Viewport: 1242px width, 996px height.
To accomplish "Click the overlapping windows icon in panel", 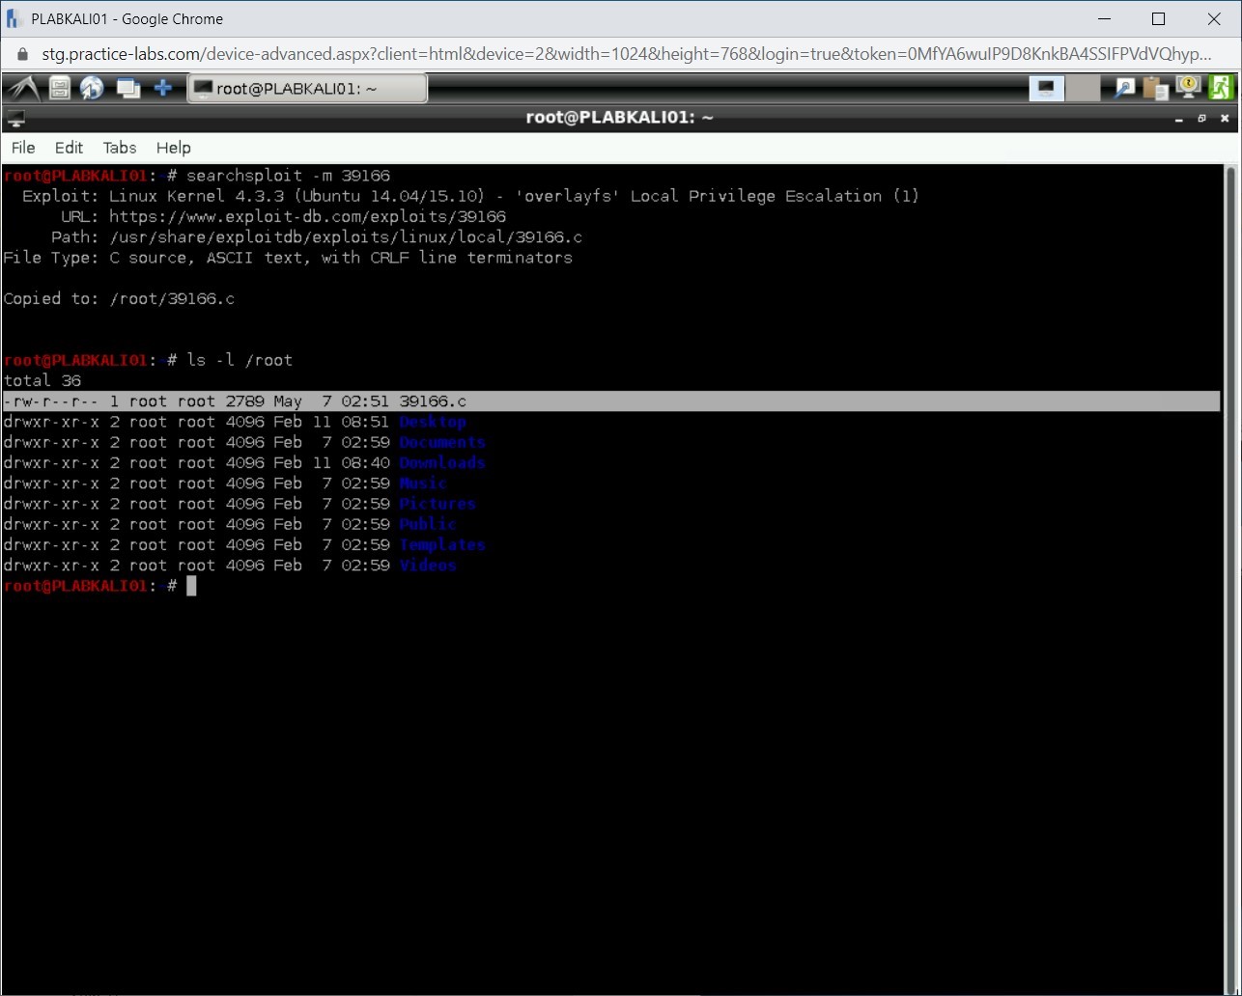I will point(127,89).
